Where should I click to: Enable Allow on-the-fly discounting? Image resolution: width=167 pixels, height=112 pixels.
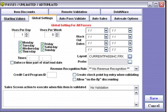tap(74, 79)
